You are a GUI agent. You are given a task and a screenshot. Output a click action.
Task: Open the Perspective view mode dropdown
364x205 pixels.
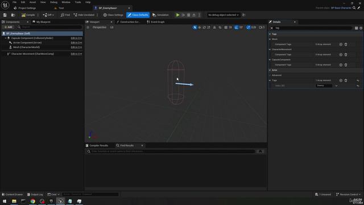(x=100, y=27)
